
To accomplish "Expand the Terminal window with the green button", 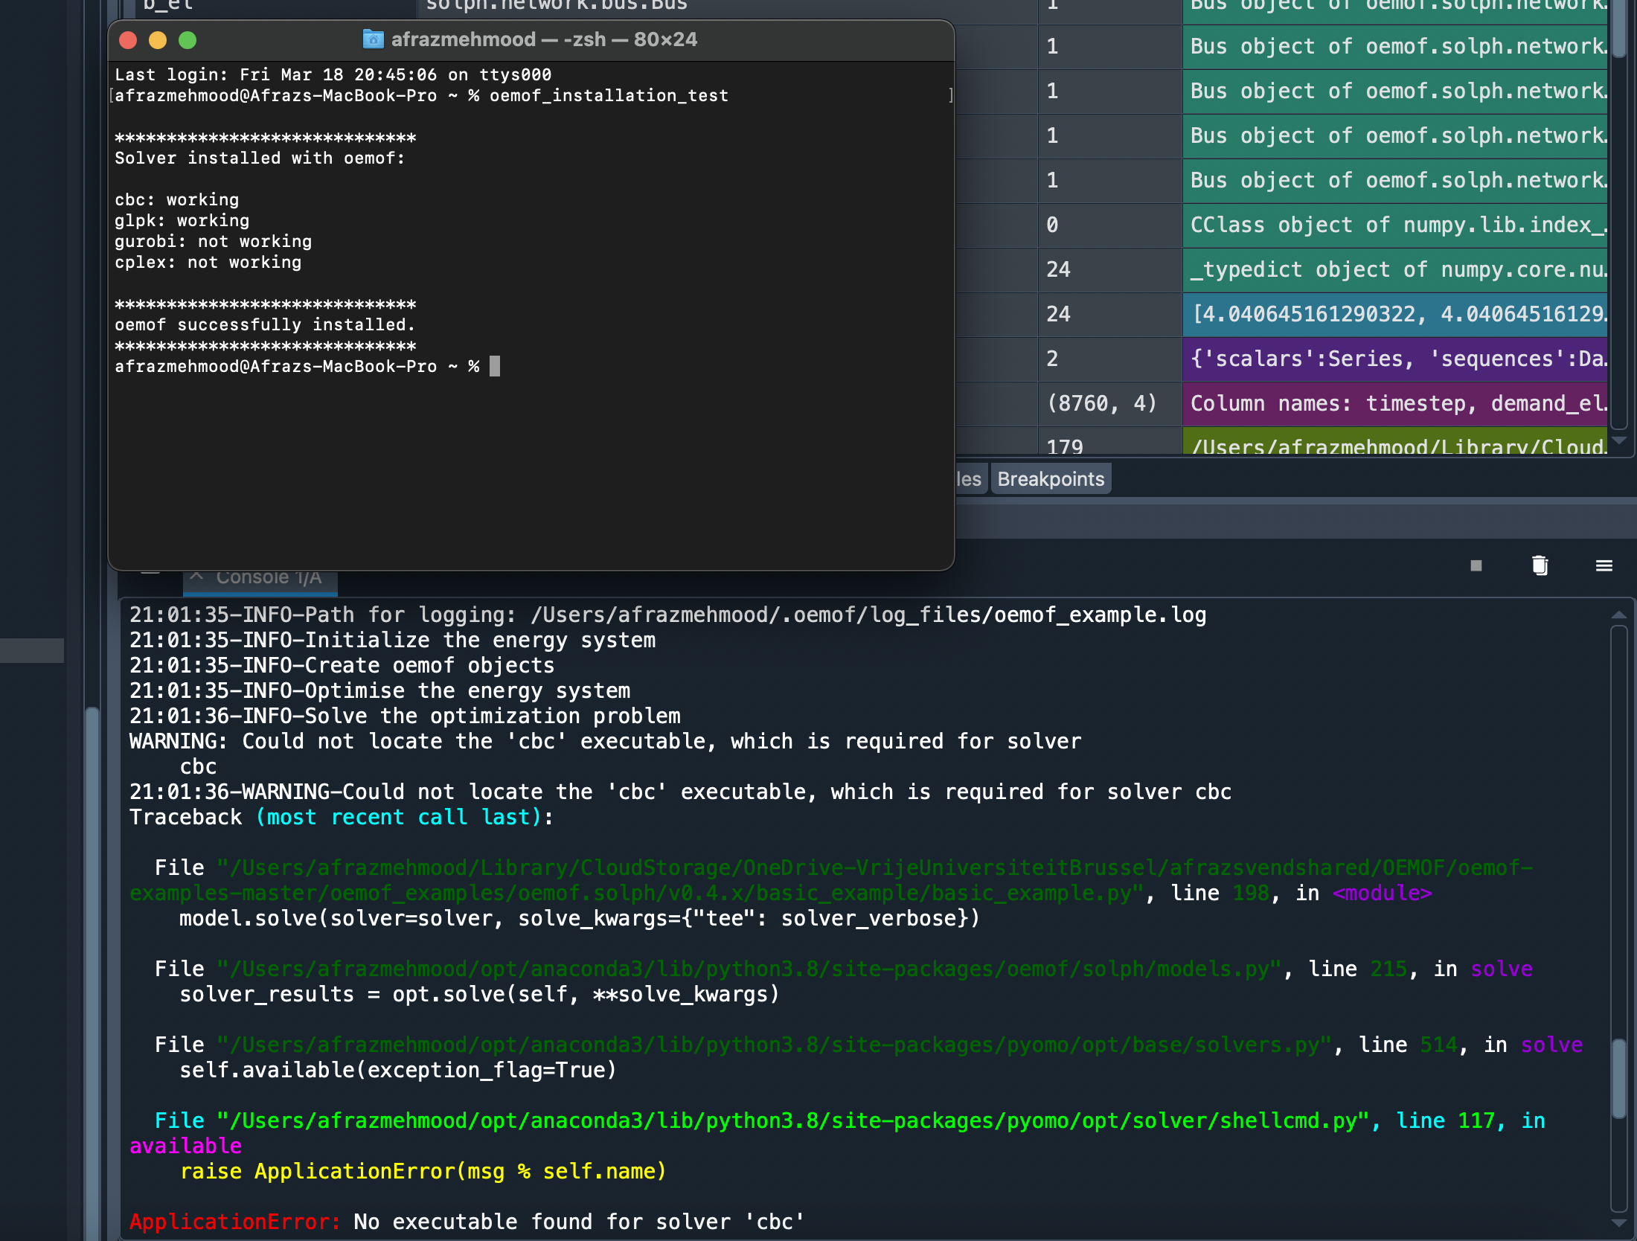I will point(188,41).
